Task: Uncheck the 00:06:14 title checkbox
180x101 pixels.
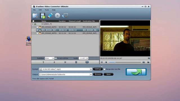Action: (37, 30)
